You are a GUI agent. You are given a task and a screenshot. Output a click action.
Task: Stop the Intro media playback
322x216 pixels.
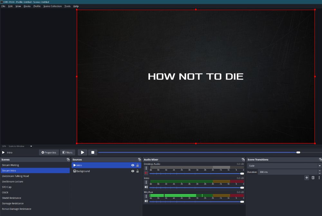click(x=93, y=152)
